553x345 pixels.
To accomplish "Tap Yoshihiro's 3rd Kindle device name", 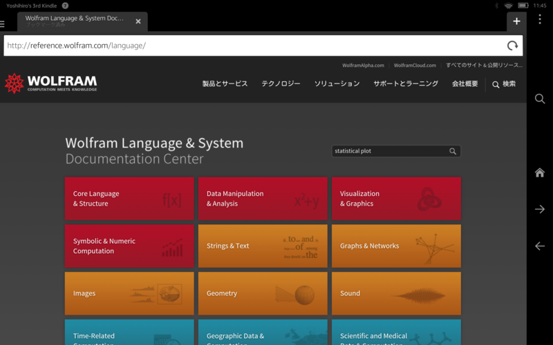I will pos(31,6).
